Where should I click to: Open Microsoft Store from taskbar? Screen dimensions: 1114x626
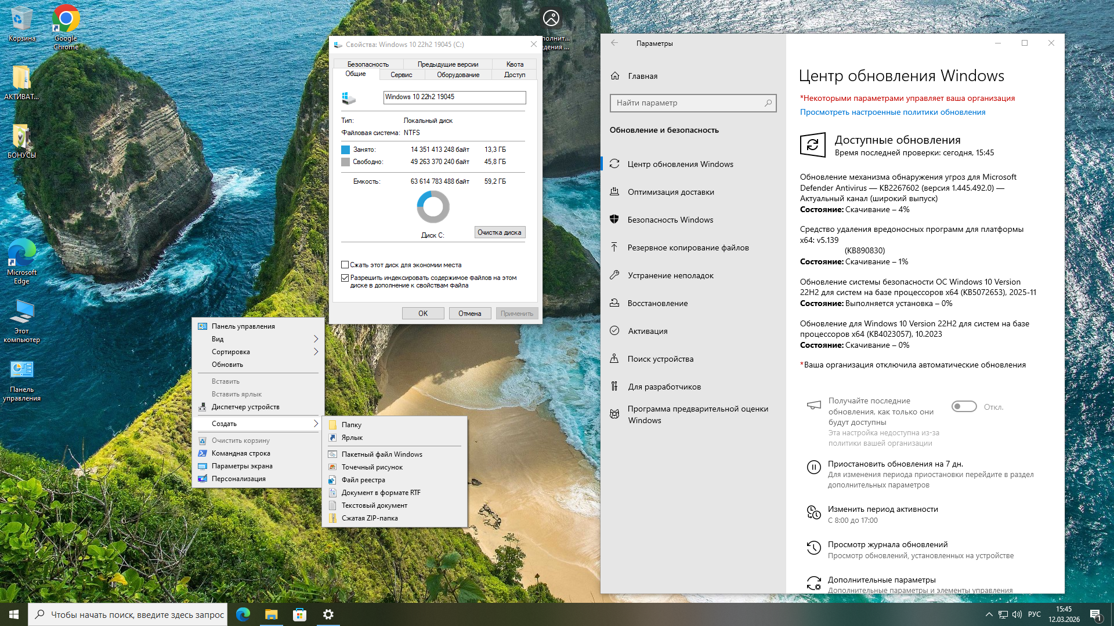coord(299,614)
